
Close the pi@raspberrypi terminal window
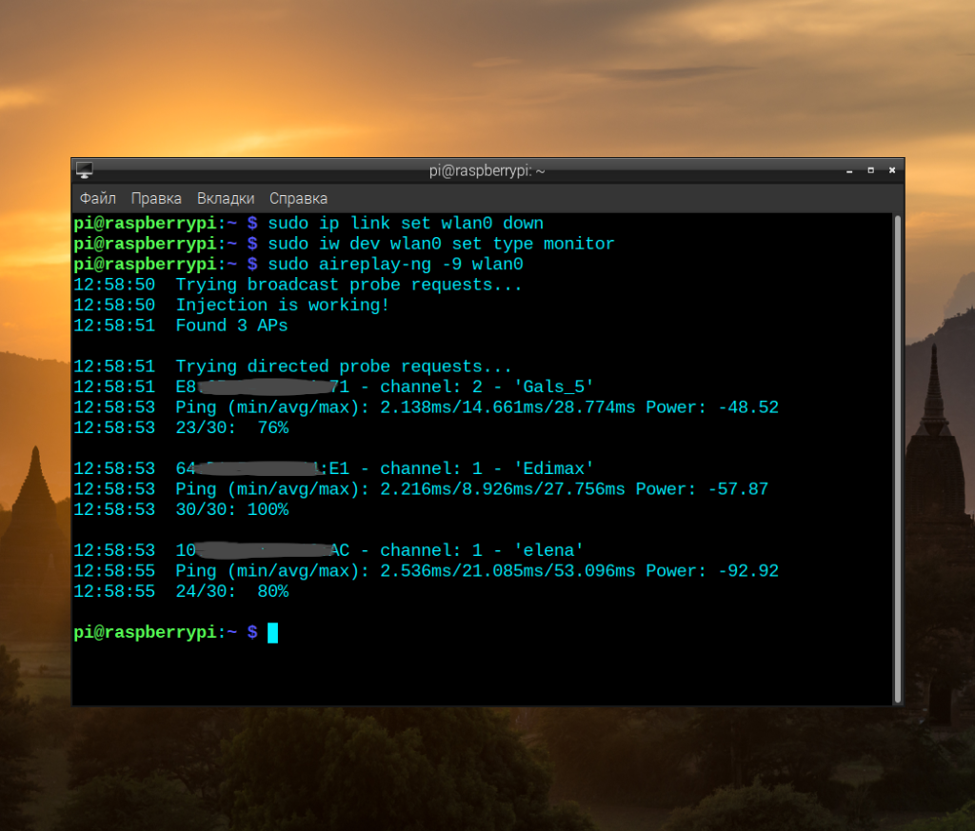pos(892,170)
